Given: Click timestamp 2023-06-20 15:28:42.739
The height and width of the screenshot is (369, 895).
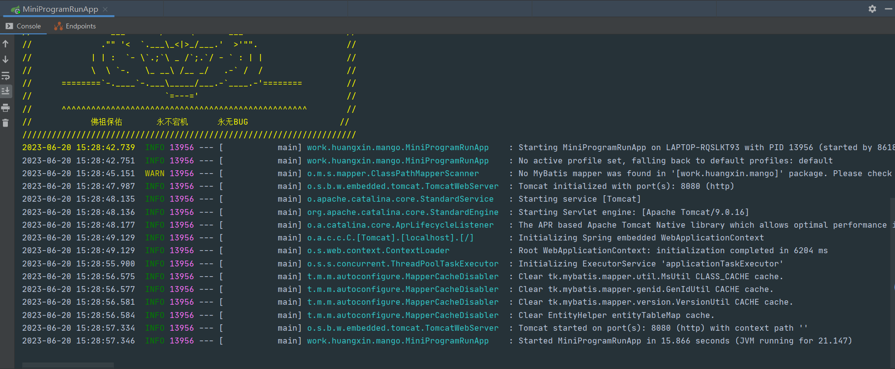Looking at the screenshot, I should [x=79, y=148].
